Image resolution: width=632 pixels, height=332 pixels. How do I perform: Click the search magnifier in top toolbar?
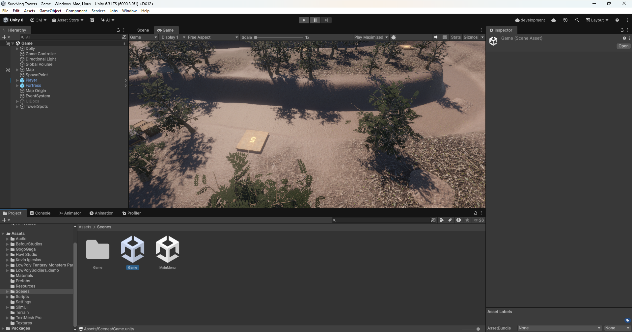pyautogui.click(x=577, y=20)
